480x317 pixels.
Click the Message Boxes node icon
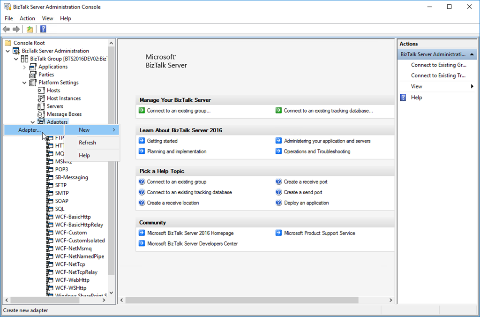[41, 114]
